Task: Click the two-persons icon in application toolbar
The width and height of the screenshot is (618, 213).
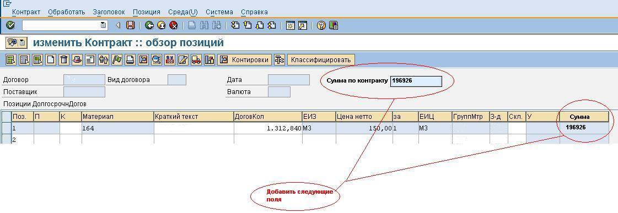Action: (x=104, y=60)
